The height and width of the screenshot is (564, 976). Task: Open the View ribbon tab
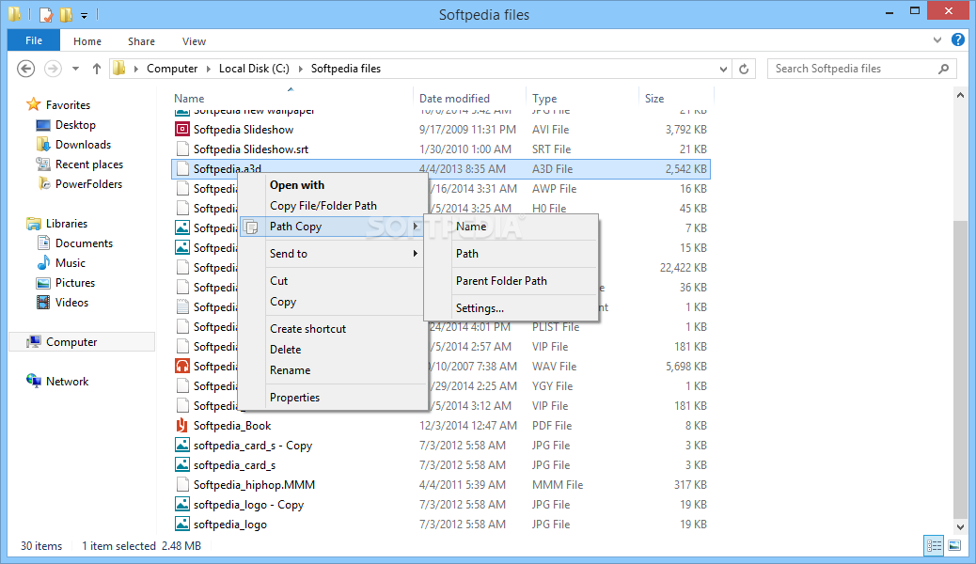point(194,41)
